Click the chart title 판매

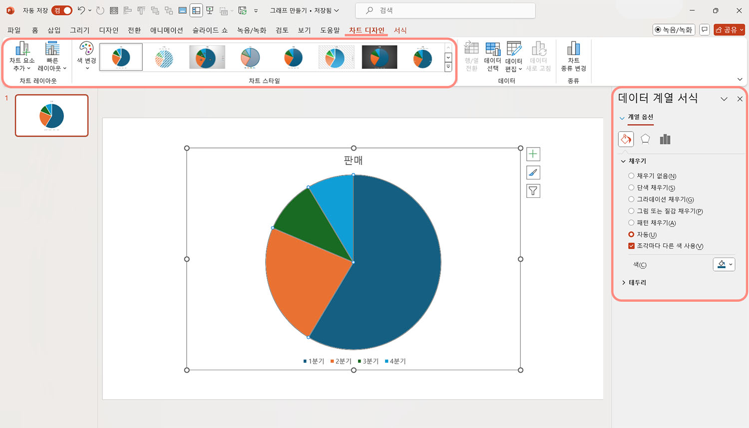click(353, 160)
